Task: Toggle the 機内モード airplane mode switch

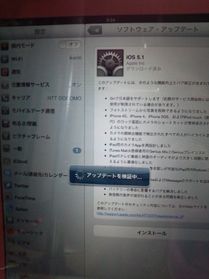Action: tap(70, 44)
